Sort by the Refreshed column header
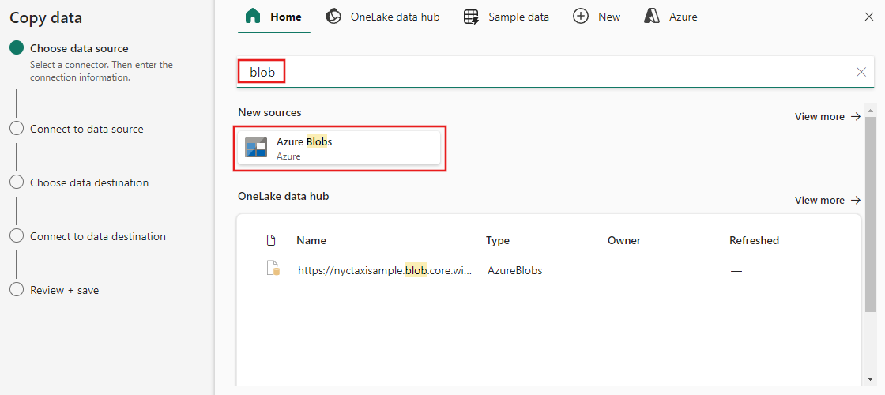This screenshot has height=395, width=885. (x=754, y=240)
